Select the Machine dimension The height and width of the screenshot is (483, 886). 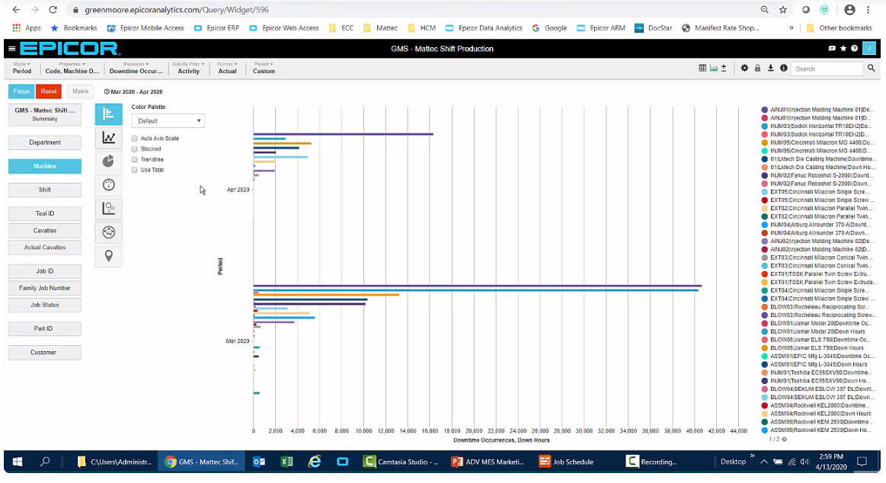[x=45, y=166]
